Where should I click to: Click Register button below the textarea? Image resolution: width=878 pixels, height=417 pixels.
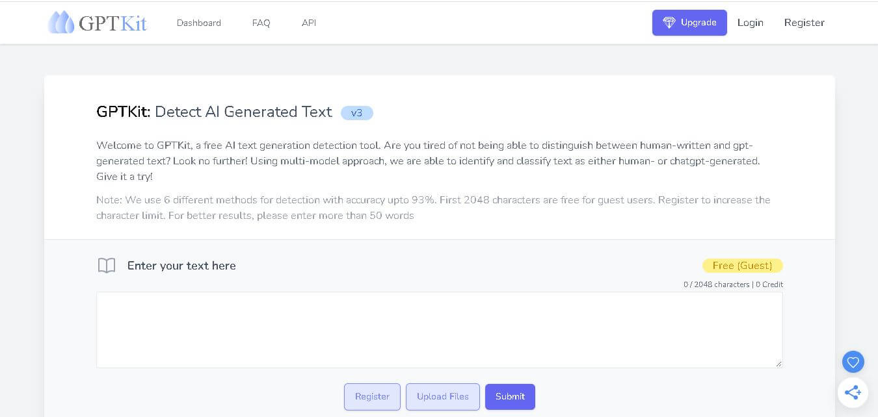(x=372, y=397)
